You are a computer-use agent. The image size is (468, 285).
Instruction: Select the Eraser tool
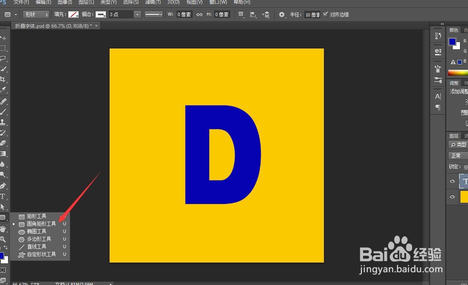click(x=3, y=143)
